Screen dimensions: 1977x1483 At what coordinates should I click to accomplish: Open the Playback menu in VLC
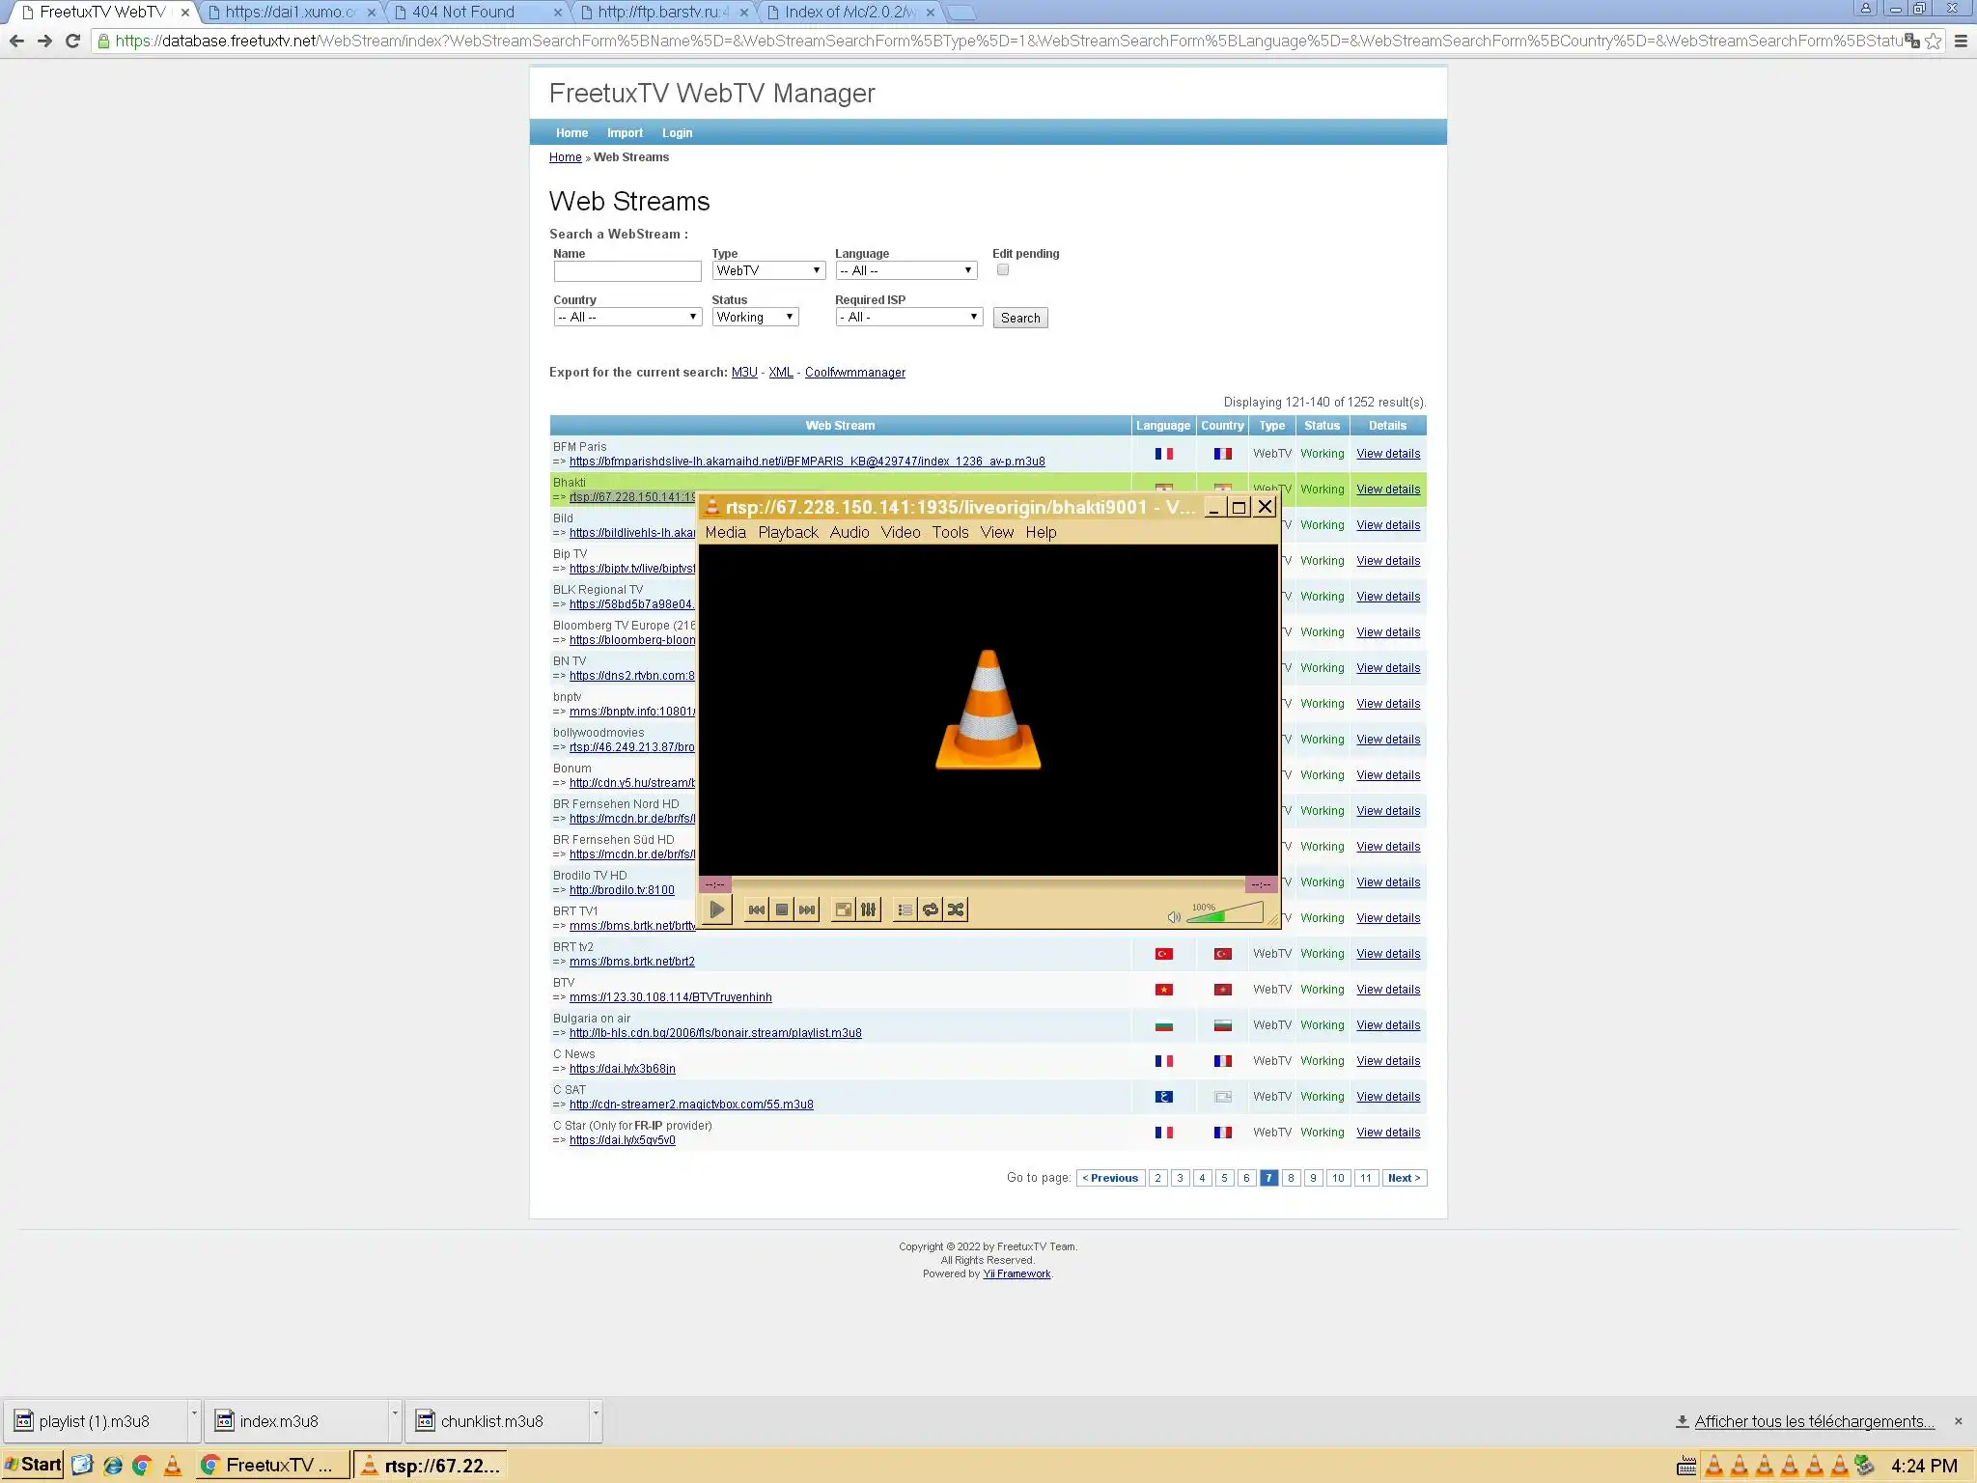point(788,532)
